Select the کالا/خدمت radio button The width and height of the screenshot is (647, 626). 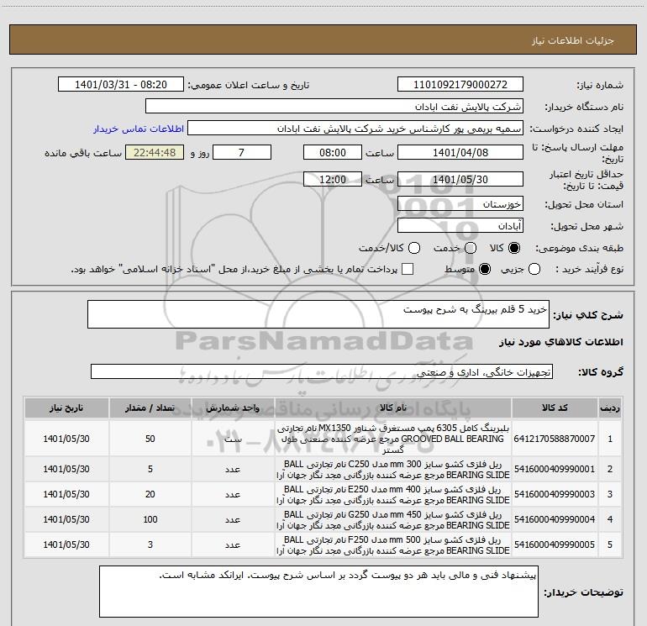pos(414,248)
